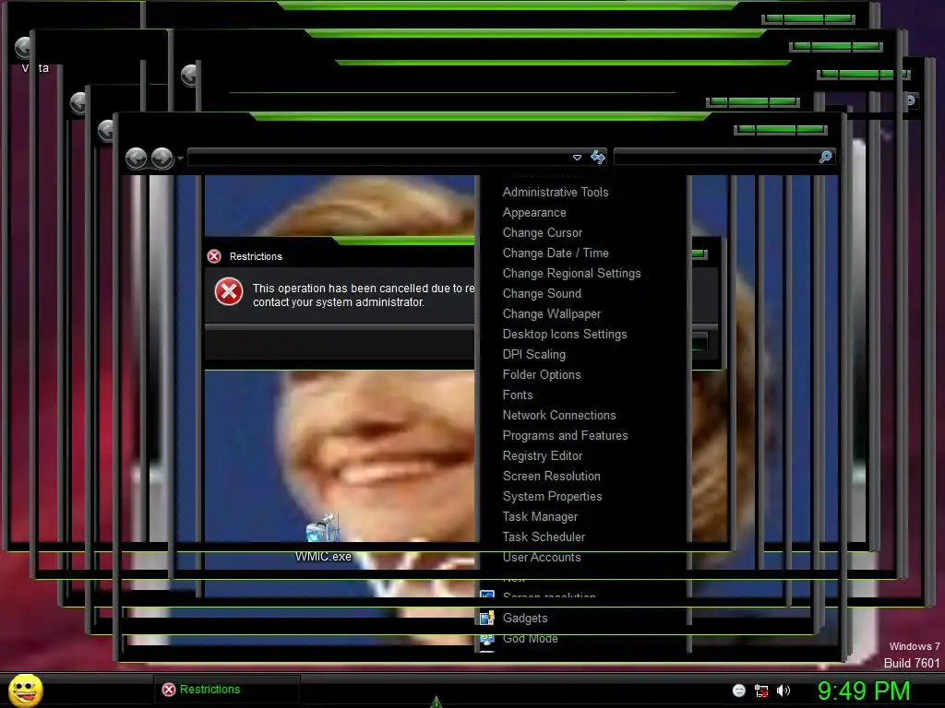This screenshot has width=945, height=708.
Task: Choose Folder Options in menu
Action: pos(541,374)
